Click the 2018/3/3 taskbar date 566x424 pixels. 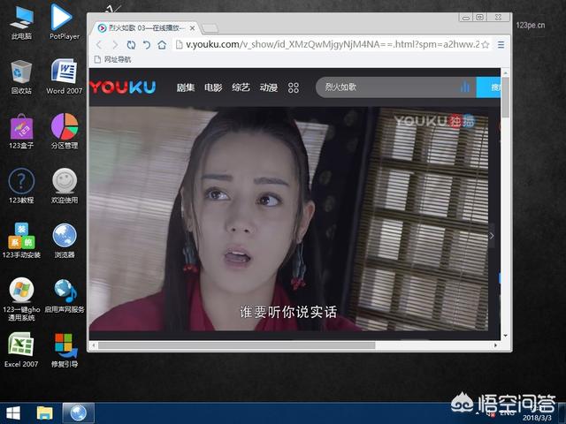tap(538, 418)
